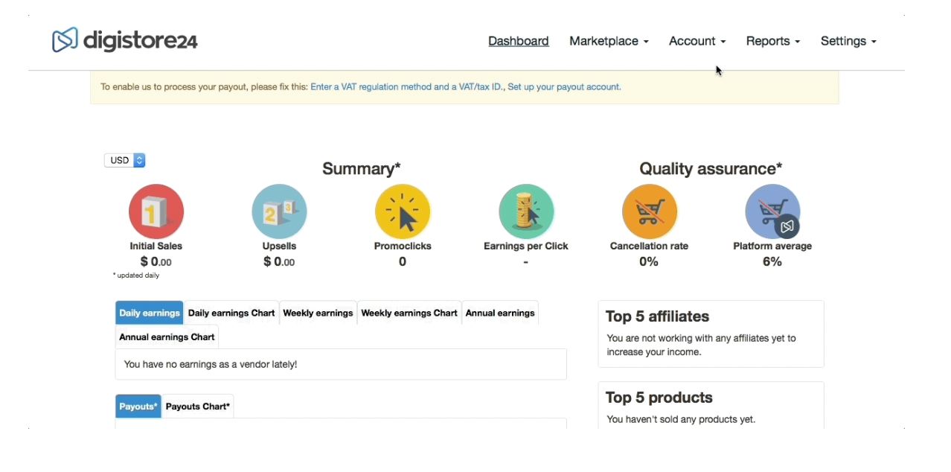This screenshot has width=951, height=472.
Task: Select the Weekly earnings tab
Action: click(318, 313)
